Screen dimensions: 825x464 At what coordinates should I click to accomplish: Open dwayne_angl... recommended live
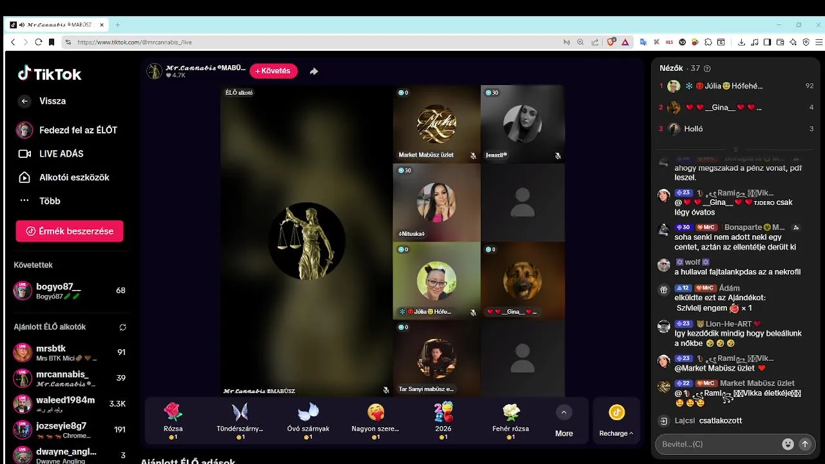[70, 454]
